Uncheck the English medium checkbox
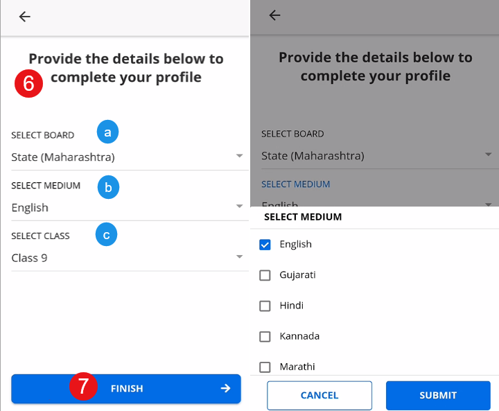The image size is (499, 411). 265,245
